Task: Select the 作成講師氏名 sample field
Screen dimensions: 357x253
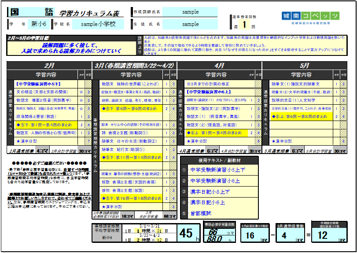Action: point(190,12)
